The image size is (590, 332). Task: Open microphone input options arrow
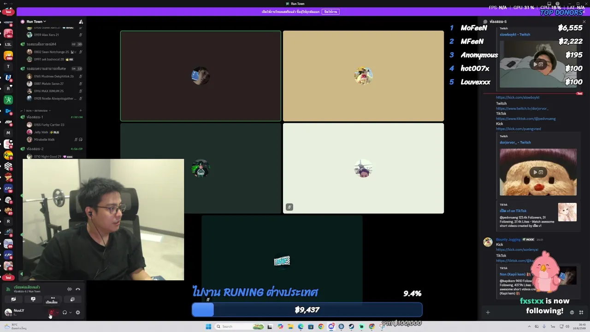57,313
